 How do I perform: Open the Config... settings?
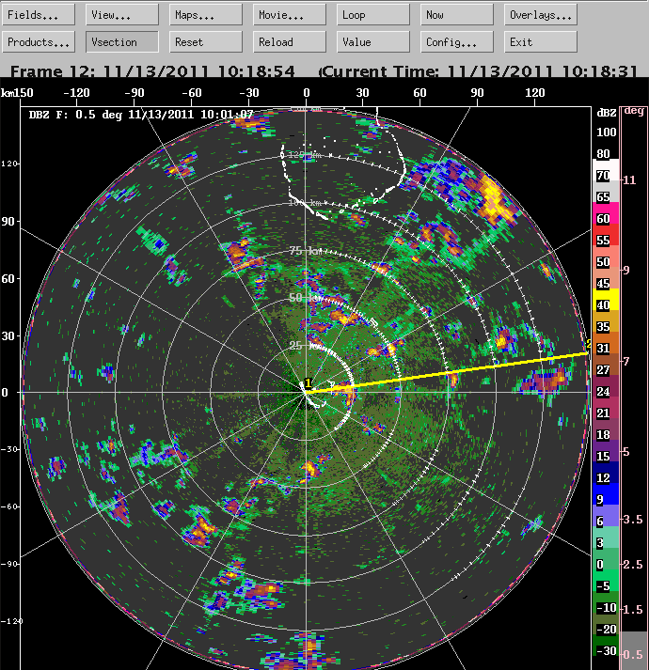coord(457,42)
